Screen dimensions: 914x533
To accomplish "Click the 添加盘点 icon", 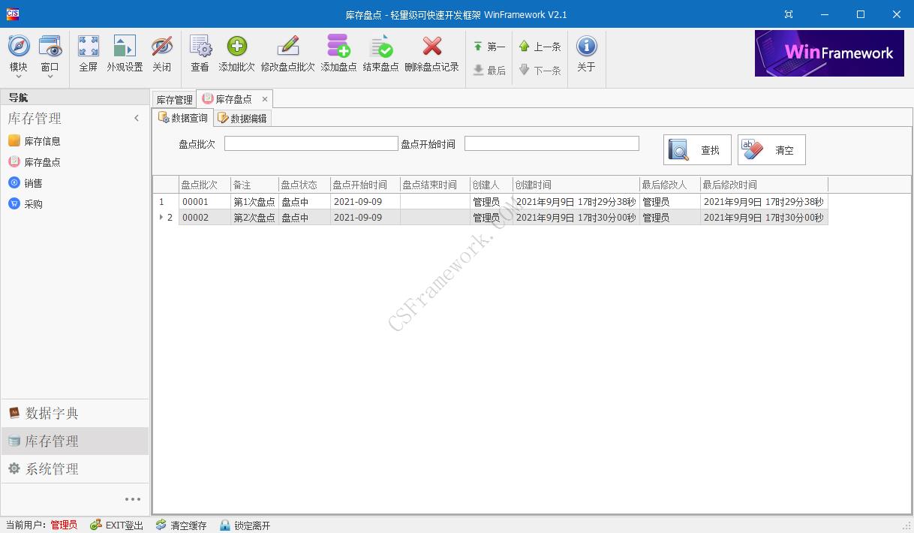I will pos(338,53).
